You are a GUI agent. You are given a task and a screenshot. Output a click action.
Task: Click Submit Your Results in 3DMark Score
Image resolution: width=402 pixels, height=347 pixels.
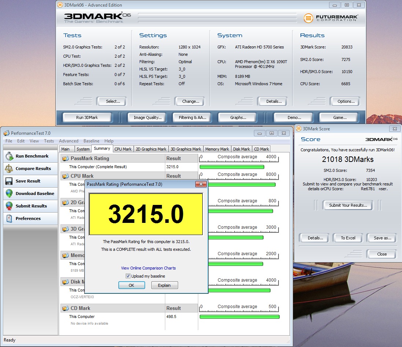(348, 205)
